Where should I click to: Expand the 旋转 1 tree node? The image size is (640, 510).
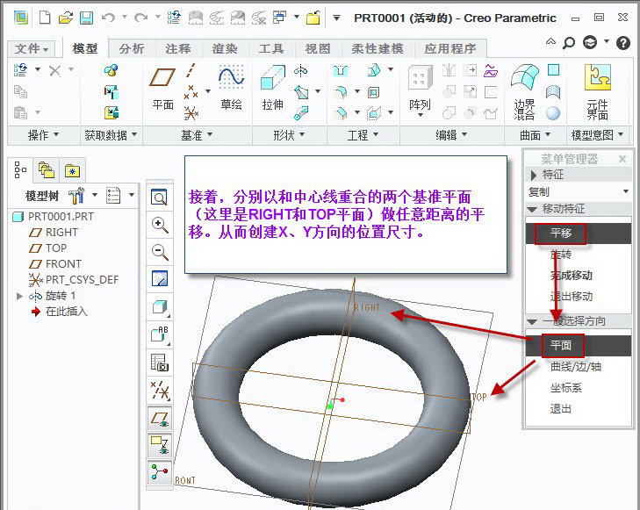pos(20,296)
